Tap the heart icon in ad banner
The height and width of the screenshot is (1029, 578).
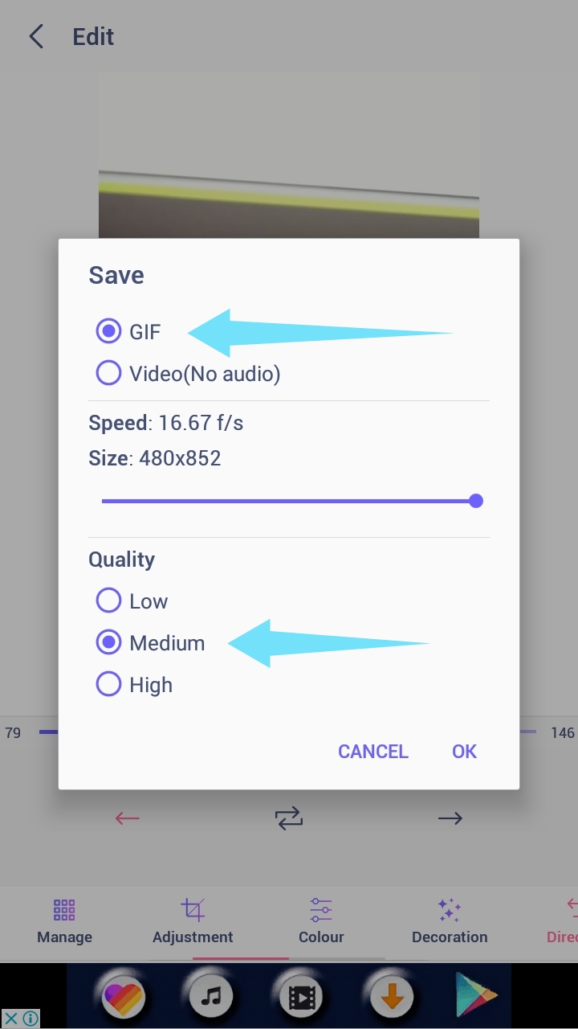pyautogui.click(x=123, y=997)
